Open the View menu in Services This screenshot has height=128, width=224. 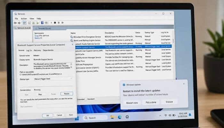click(32, 19)
